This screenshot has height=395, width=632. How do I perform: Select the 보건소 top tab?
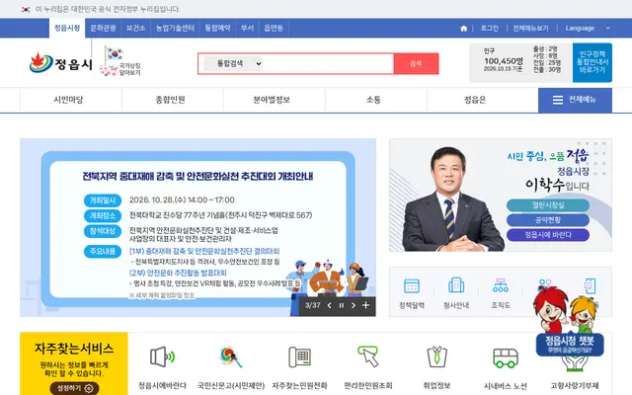[135, 29]
